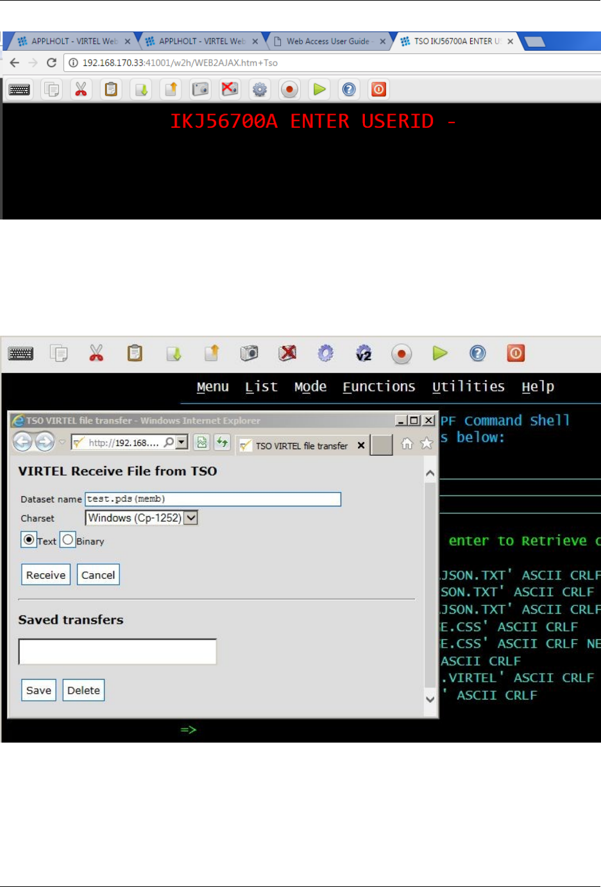Click the Delete button

(x=83, y=691)
